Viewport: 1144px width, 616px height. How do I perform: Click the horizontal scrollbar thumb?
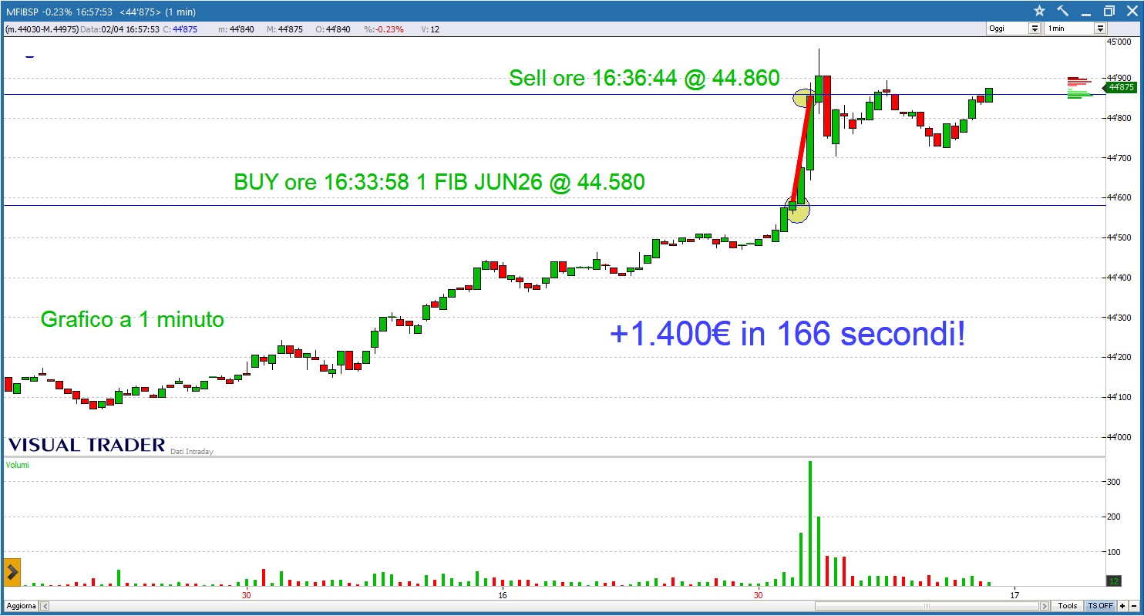click(925, 606)
